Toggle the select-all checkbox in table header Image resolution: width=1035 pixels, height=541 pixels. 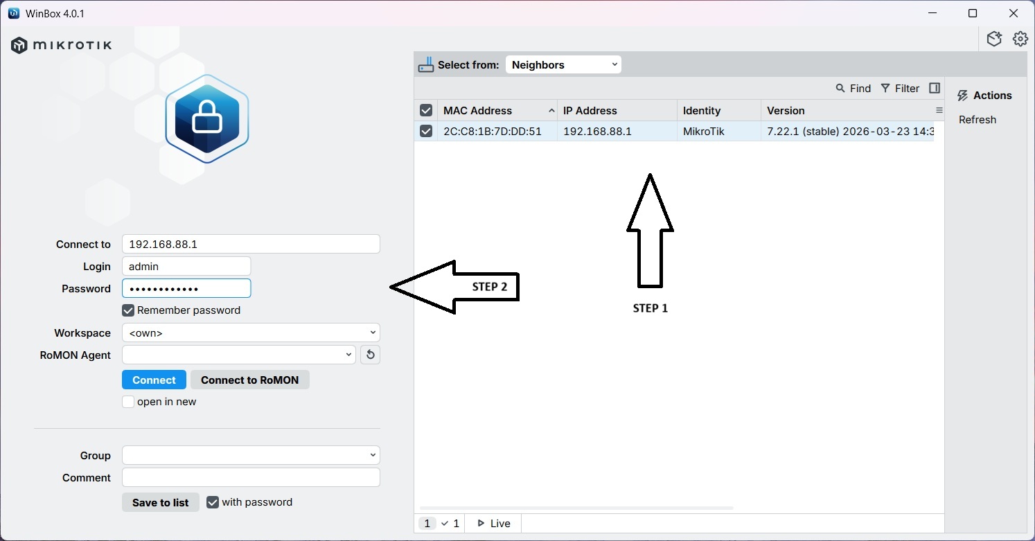point(426,110)
